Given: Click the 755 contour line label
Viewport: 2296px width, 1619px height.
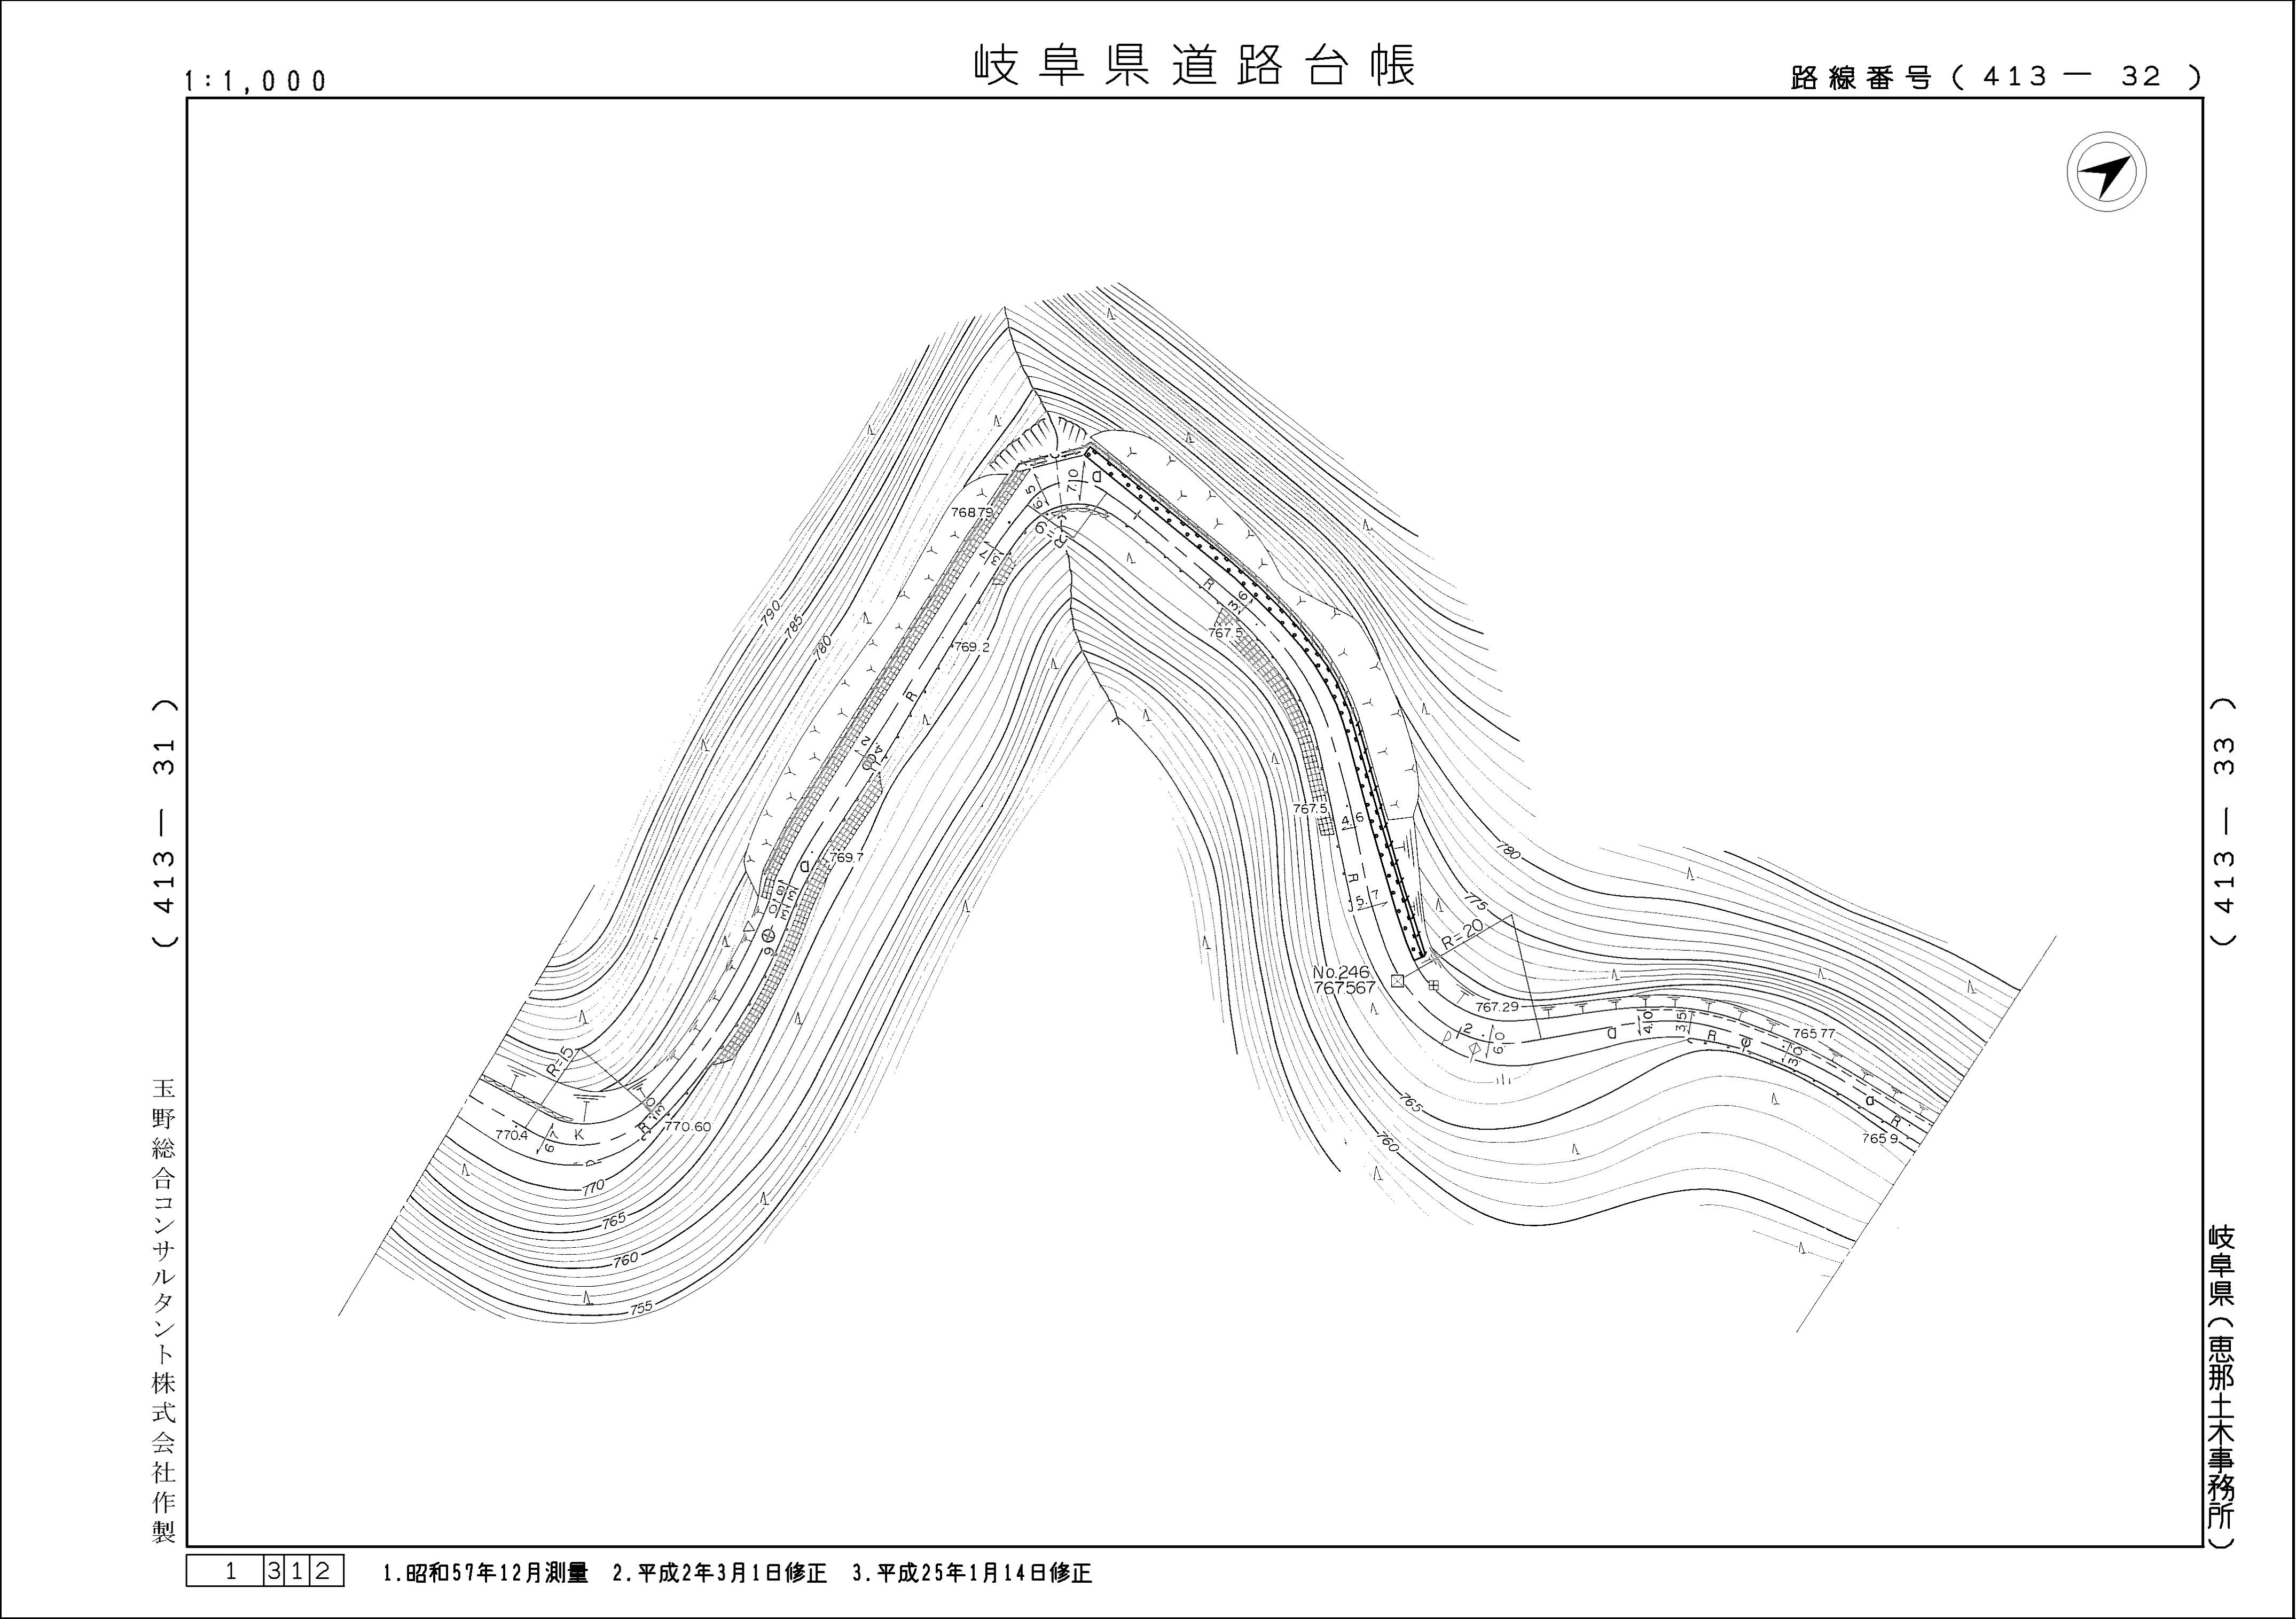Looking at the screenshot, I should coord(641,1307).
